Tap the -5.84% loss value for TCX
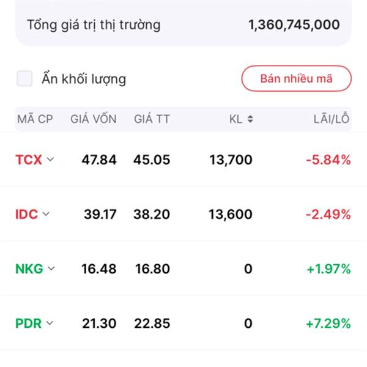This screenshot has height=367, width=367. click(328, 160)
